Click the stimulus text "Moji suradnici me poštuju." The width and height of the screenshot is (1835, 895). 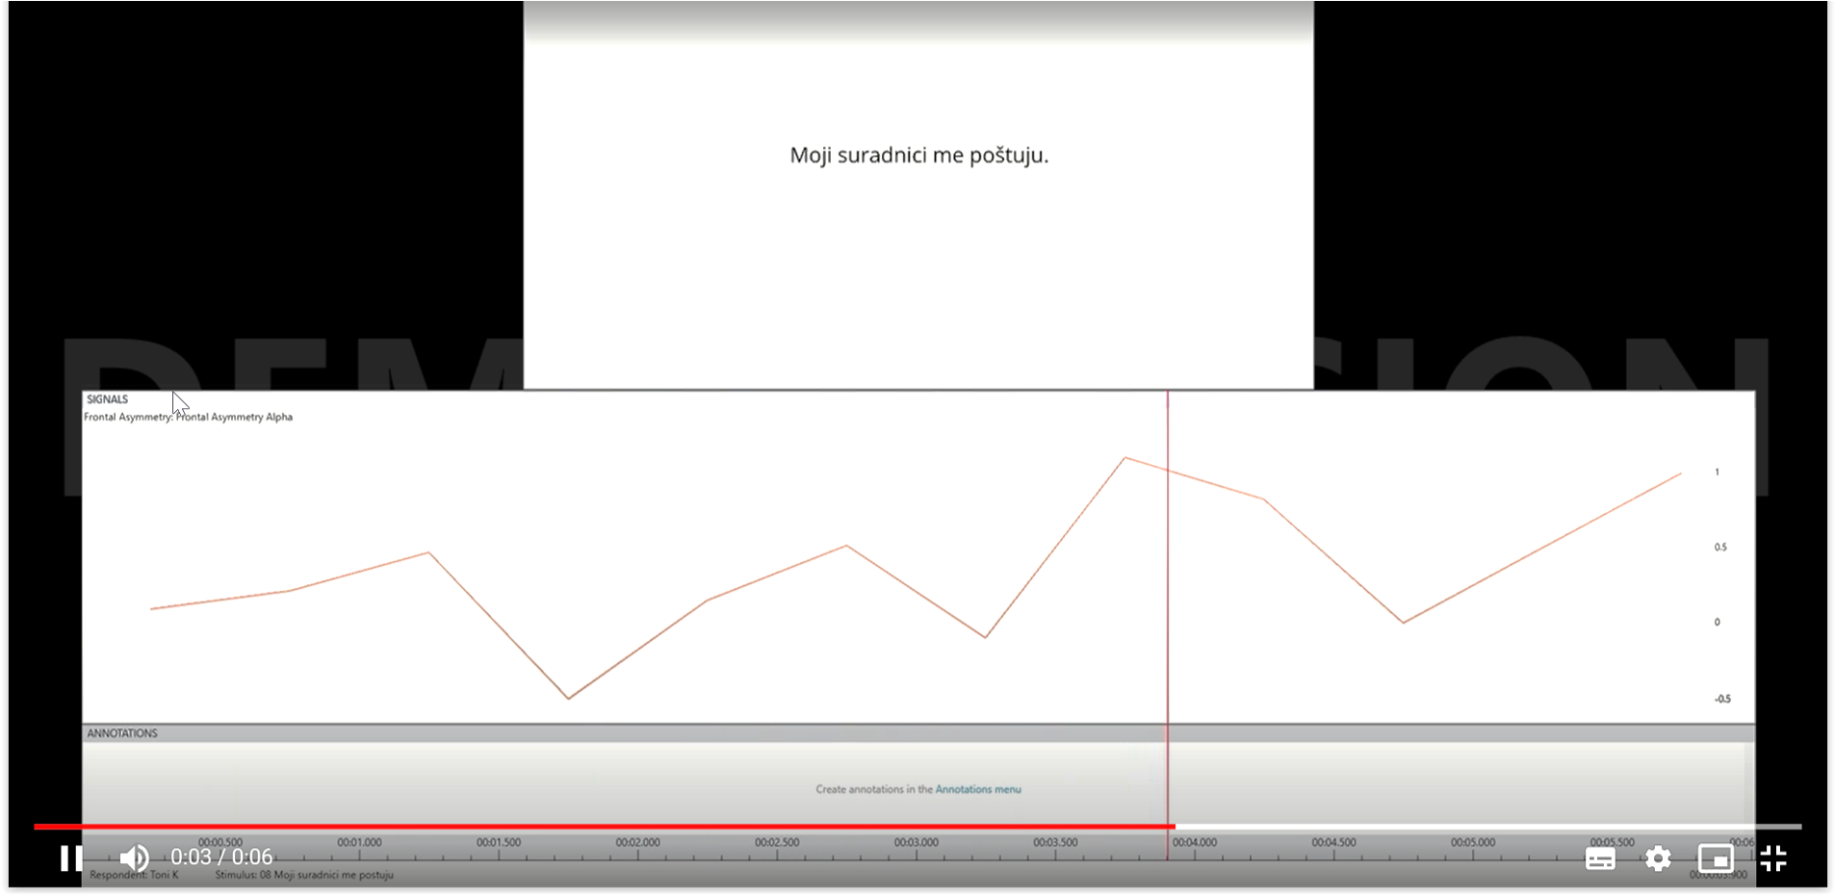click(918, 155)
